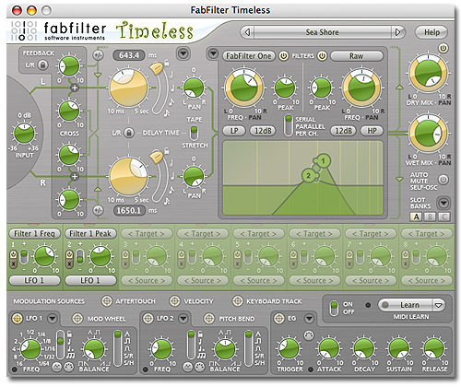Remove modulation slot 1 with its X button
The image size is (461, 387).
tap(13, 264)
